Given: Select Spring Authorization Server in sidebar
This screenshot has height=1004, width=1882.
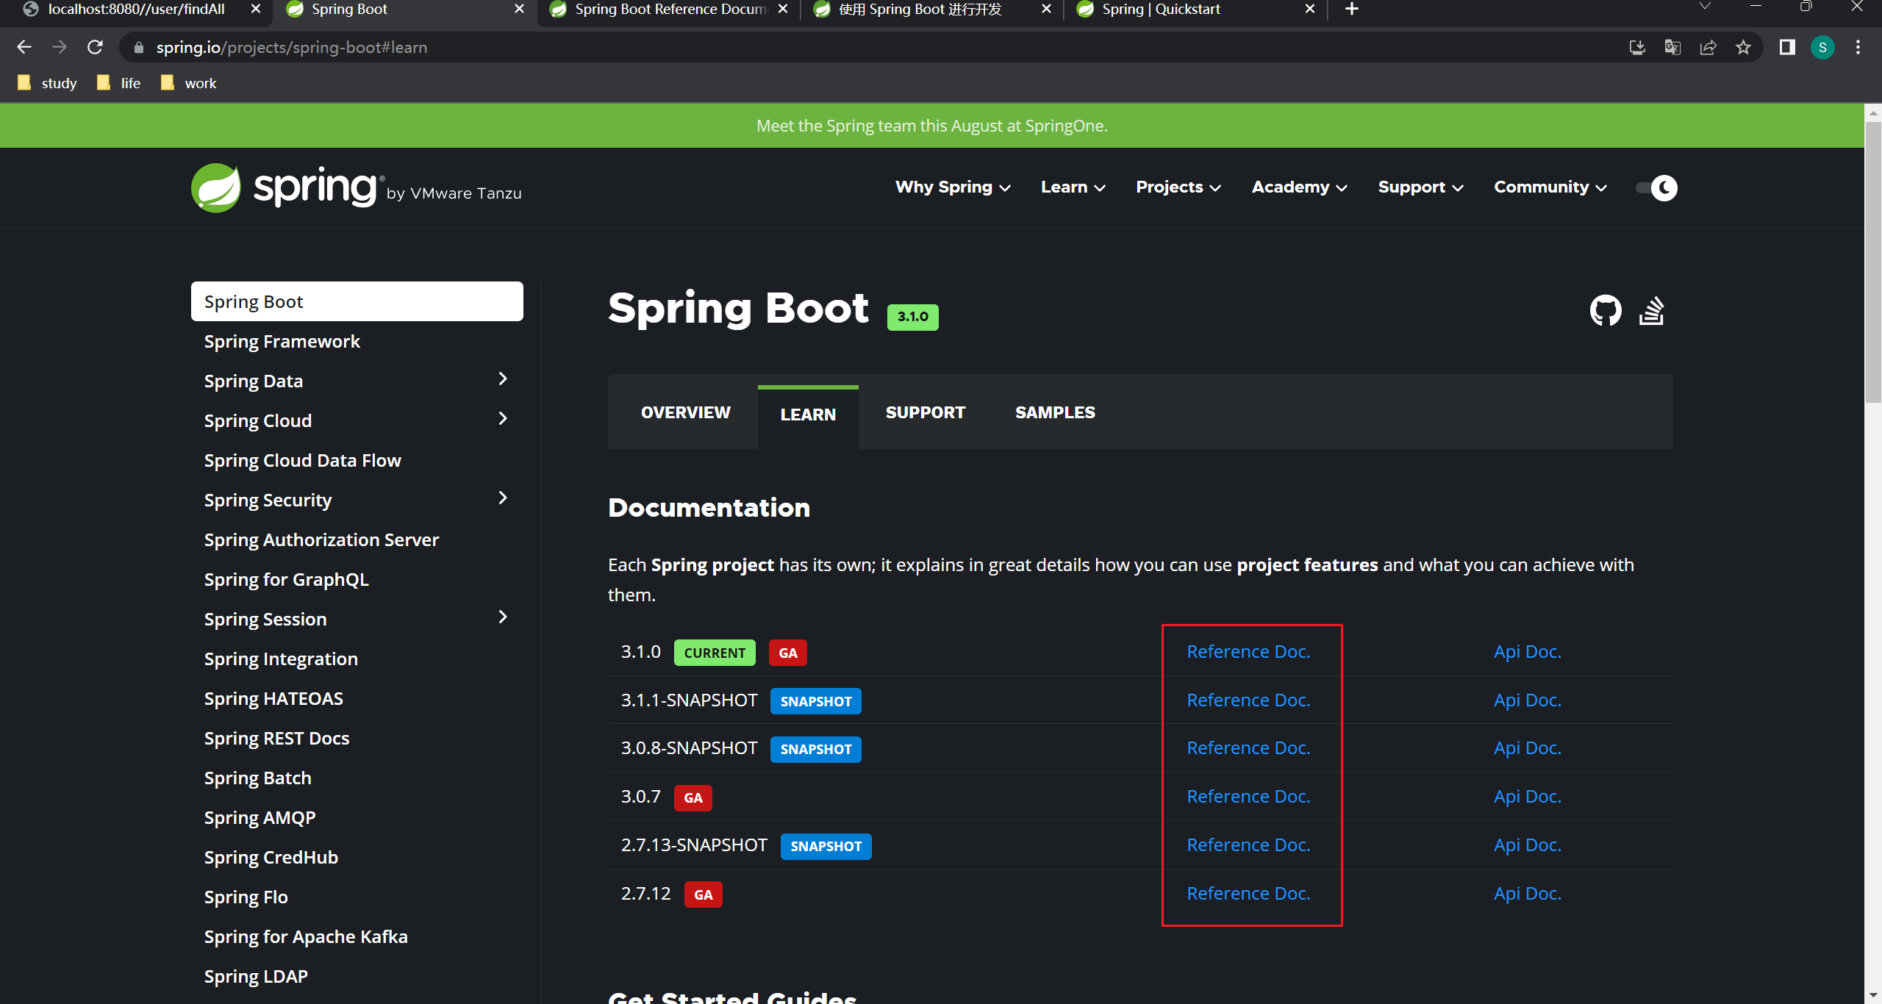Looking at the screenshot, I should pos(321,540).
